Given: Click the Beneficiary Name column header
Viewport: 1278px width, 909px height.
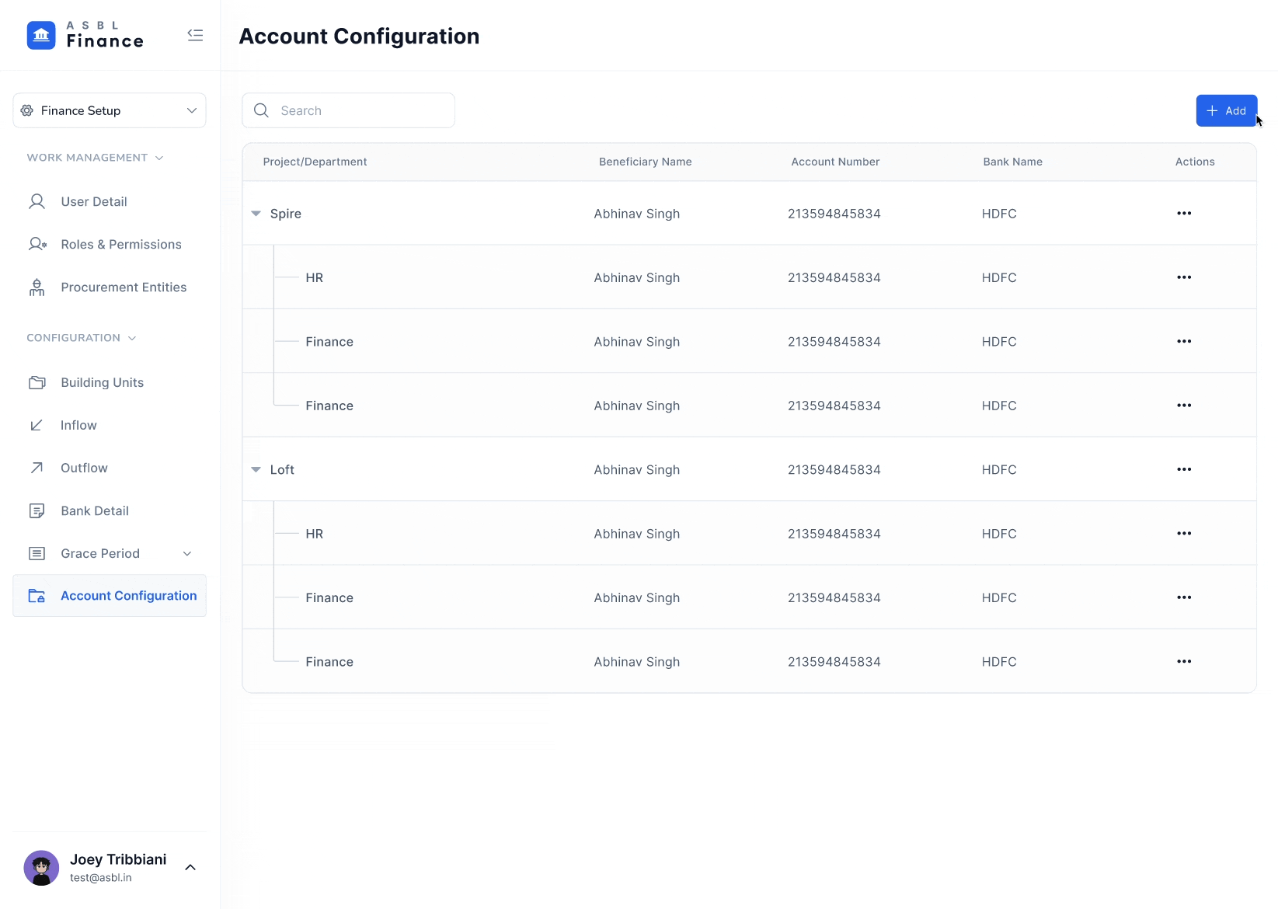Looking at the screenshot, I should 645,162.
